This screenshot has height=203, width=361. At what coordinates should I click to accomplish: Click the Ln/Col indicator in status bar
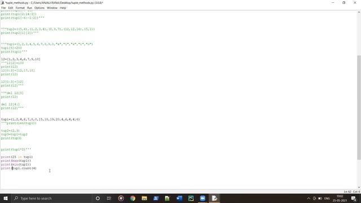click(x=352, y=192)
